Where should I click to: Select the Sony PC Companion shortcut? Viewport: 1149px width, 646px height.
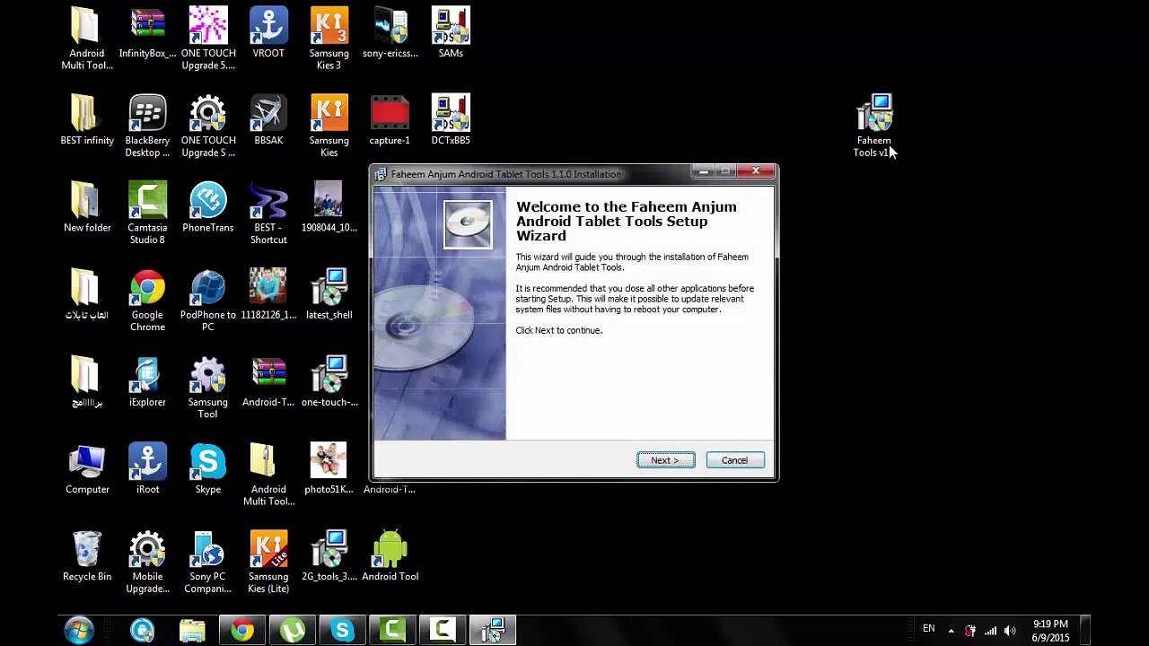208,561
